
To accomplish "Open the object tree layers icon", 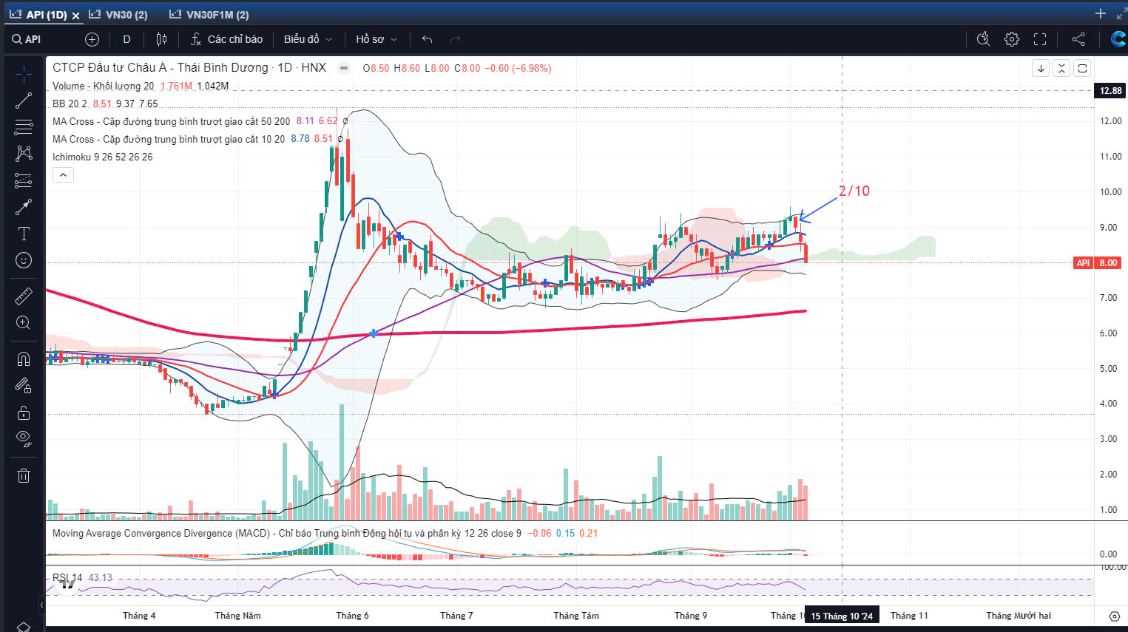I will tap(24, 627).
